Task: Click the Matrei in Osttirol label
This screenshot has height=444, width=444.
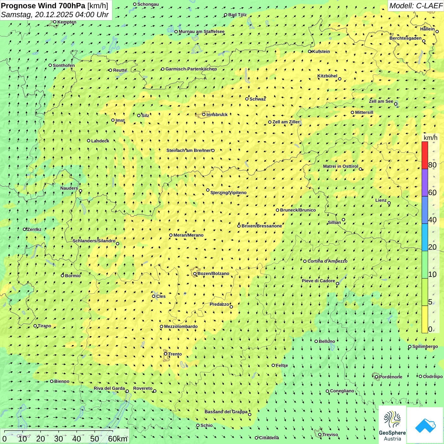Action: pyautogui.click(x=341, y=166)
